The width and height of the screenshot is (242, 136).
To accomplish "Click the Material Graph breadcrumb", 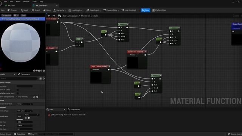I will 89,16.
